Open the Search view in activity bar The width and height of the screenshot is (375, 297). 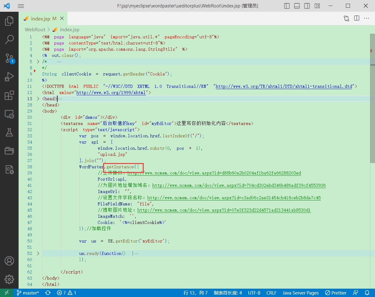coord(9,39)
